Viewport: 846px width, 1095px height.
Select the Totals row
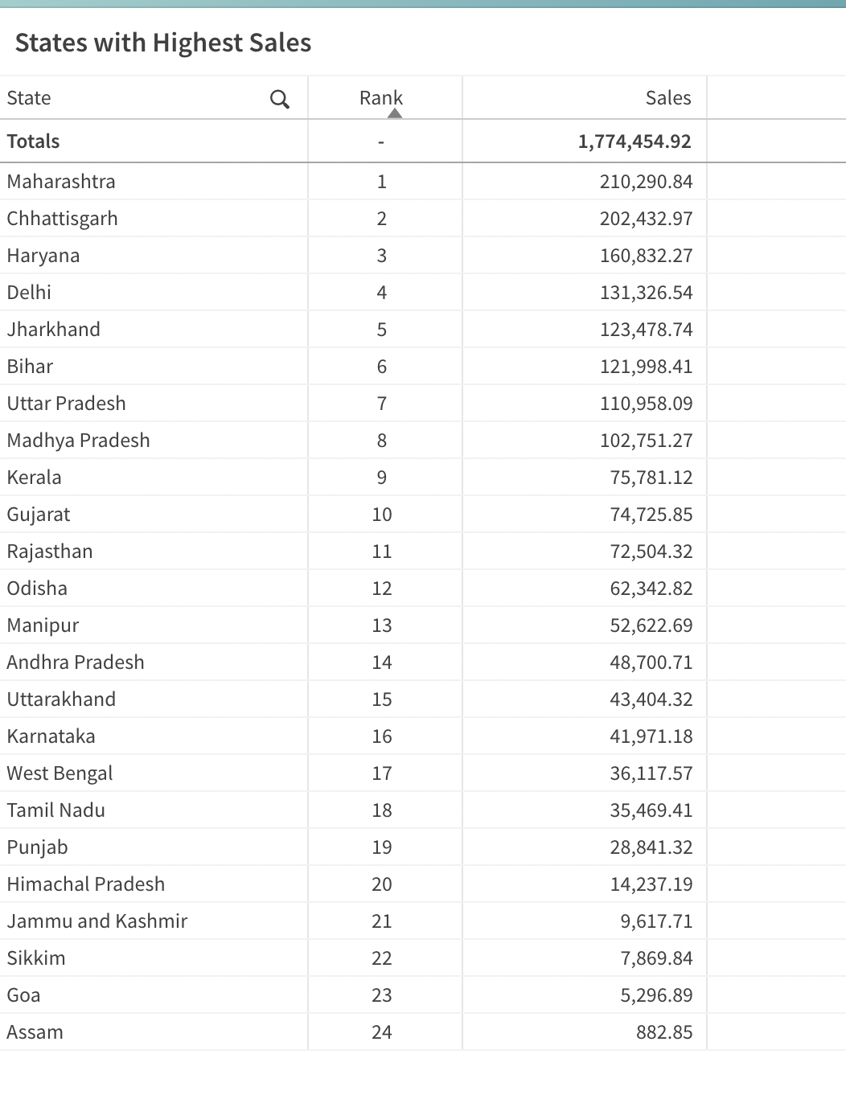coord(33,141)
